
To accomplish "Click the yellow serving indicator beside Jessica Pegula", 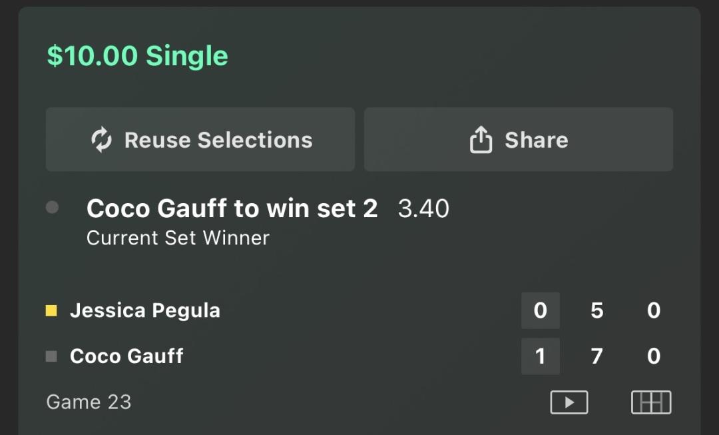I will pyautogui.click(x=51, y=310).
